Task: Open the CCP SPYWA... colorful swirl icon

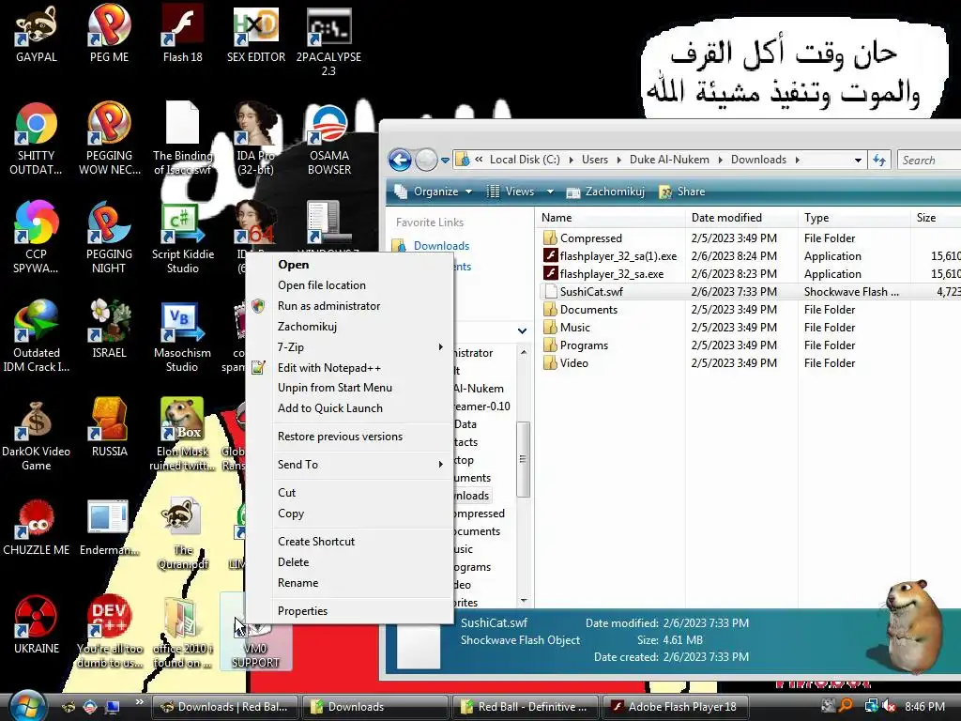Action: click(37, 238)
